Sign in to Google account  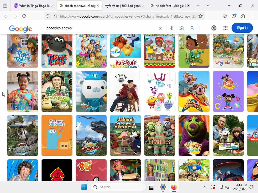(242, 28)
